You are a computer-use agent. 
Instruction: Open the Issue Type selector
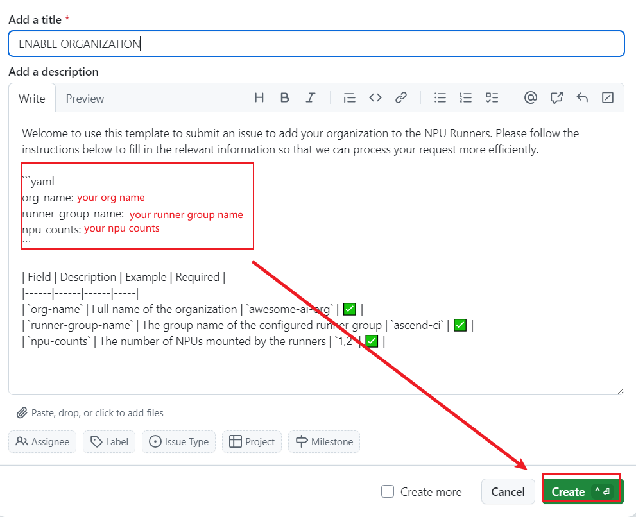pyautogui.click(x=178, y=441)
